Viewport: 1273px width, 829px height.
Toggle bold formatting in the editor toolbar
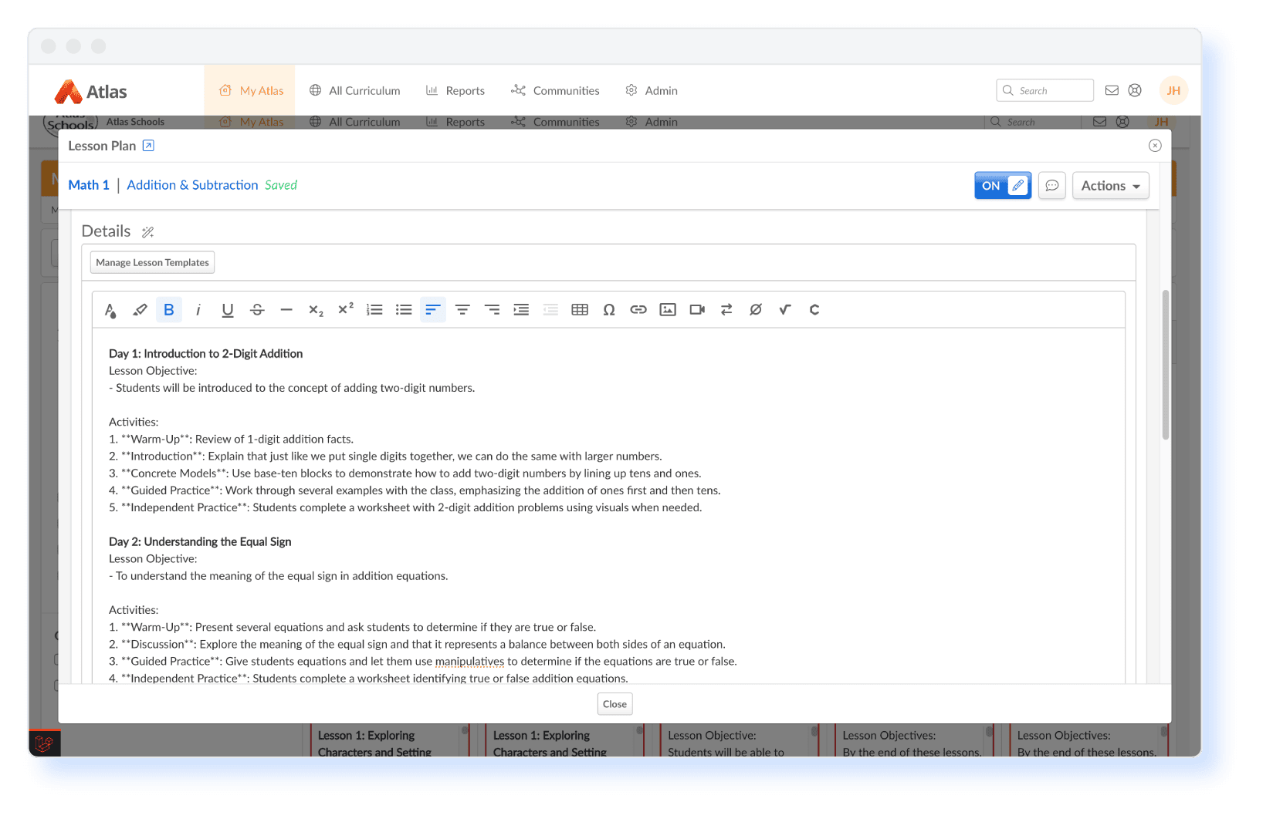[168, 310]
